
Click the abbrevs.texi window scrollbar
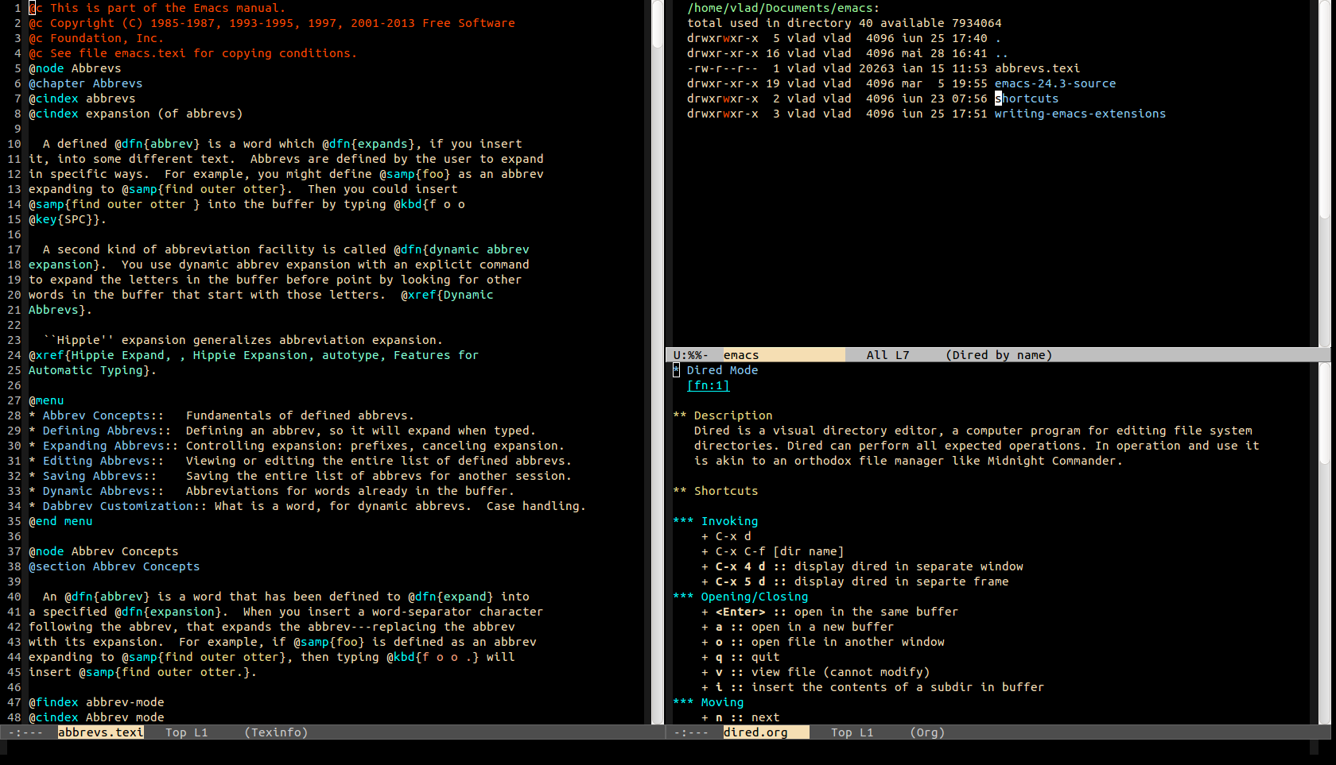coord(658,361)
